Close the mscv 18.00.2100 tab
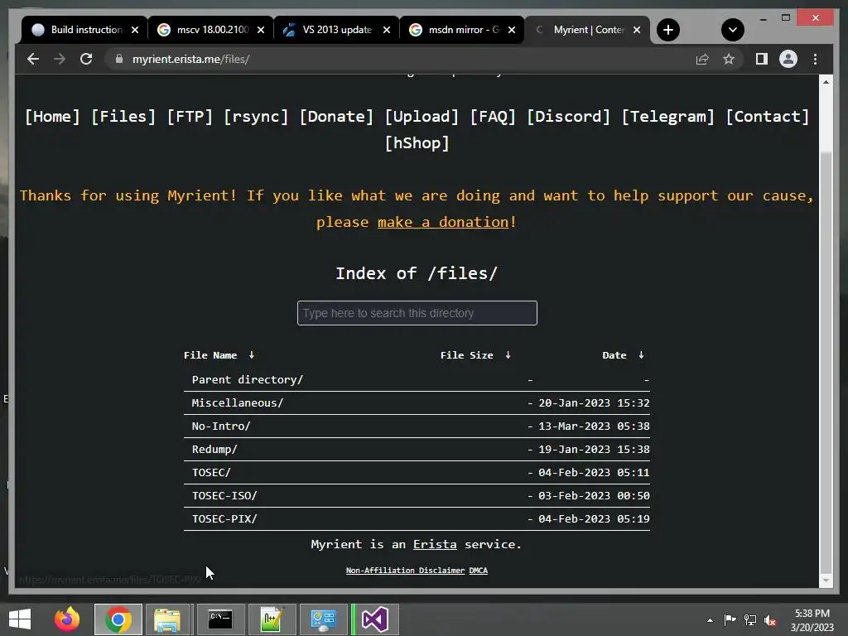This screenshot has width=848, height=636. [261, 30]
